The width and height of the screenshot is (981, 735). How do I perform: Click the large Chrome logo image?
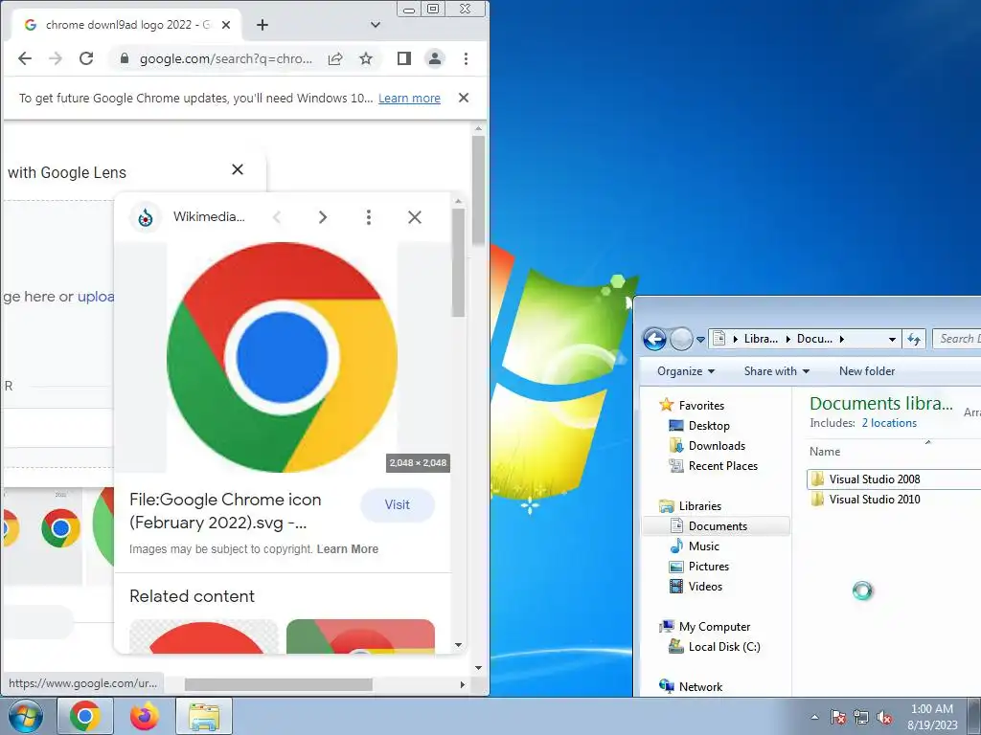(x=283, y=358)
